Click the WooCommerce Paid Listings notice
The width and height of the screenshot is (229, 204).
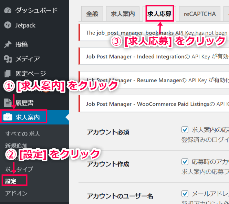coord(154,104)
